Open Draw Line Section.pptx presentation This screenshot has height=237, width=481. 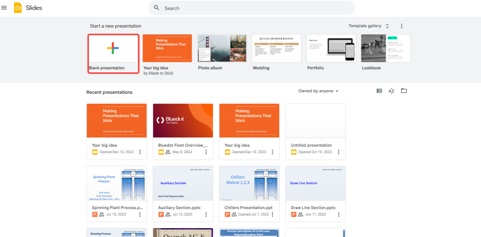click(x=315, y=194)
